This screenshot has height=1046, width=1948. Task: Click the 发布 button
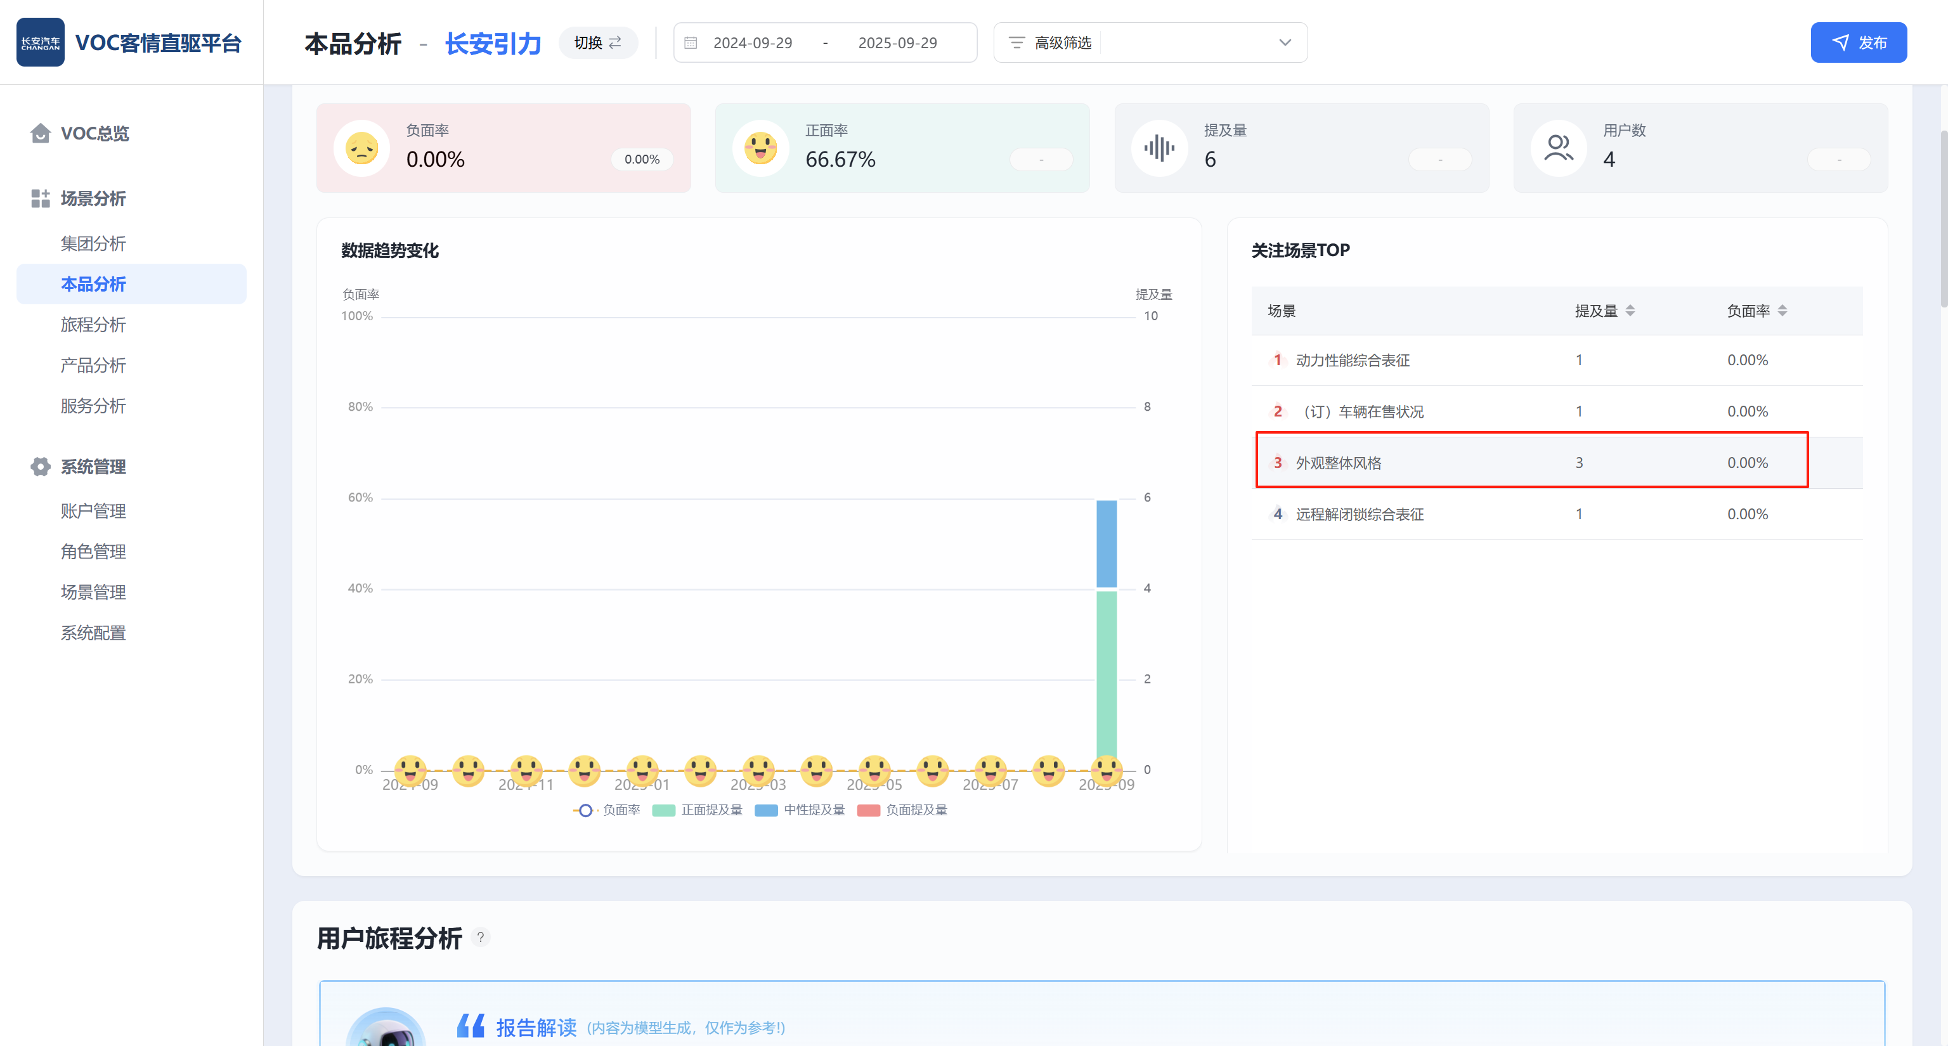(1858, 43)
